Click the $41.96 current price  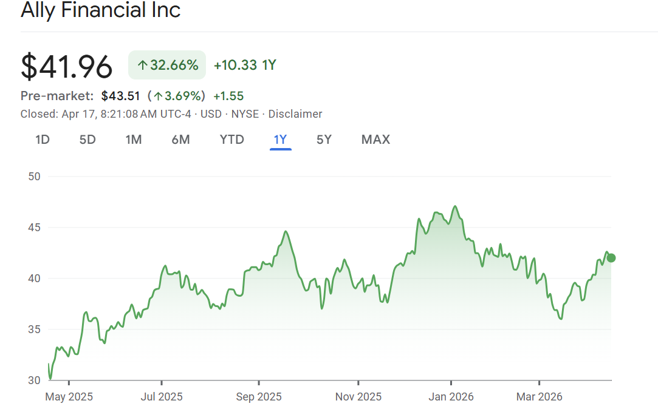67,66
